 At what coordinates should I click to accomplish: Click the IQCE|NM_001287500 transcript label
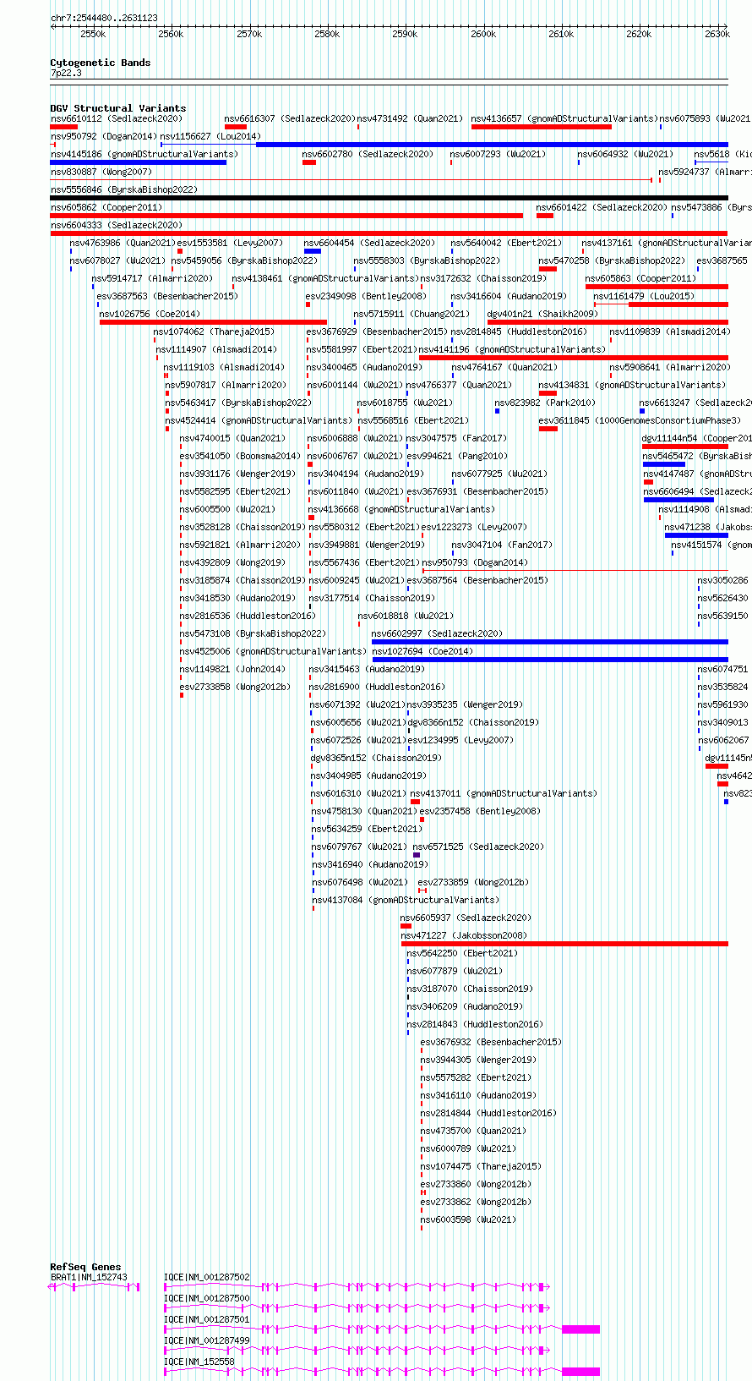tap(207, 1298)
